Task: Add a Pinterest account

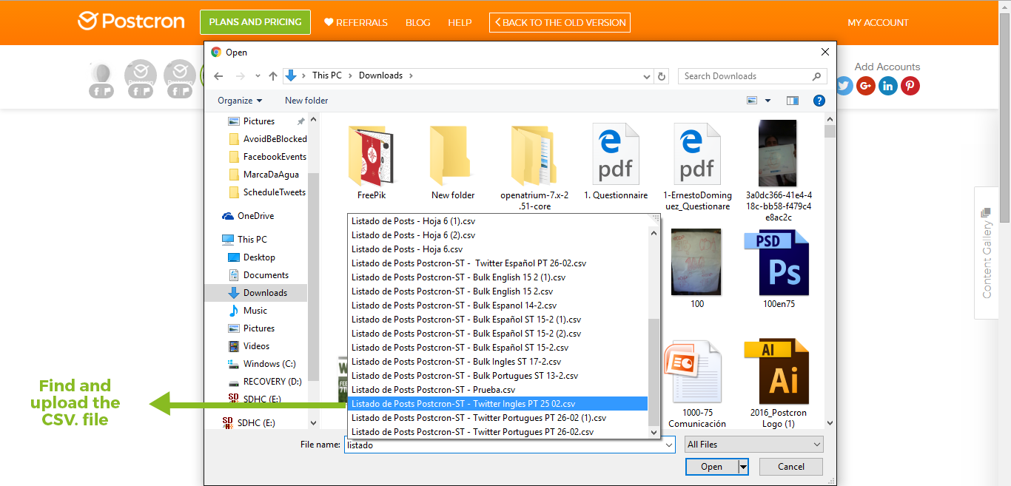Action: [x=910, y=86]
